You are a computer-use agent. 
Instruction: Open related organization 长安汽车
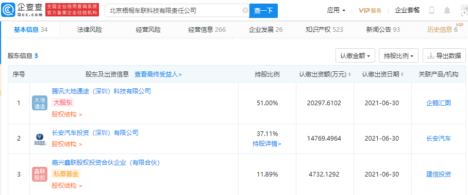(x=439, y=138)
